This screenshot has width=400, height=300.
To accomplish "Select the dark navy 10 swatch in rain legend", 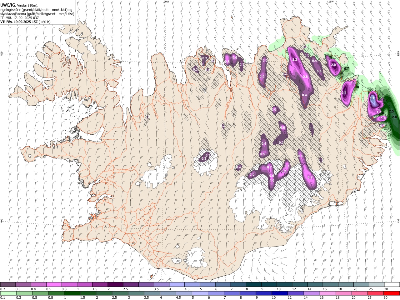I will (x=280, y=293).
